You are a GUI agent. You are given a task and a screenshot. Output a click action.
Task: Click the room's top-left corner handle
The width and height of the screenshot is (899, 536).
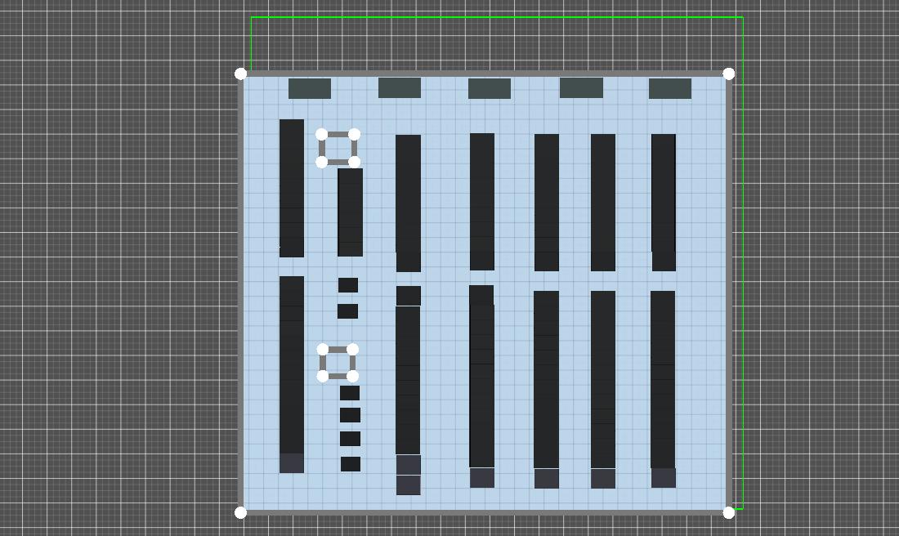pyautogui.click(x=240, y=74)
